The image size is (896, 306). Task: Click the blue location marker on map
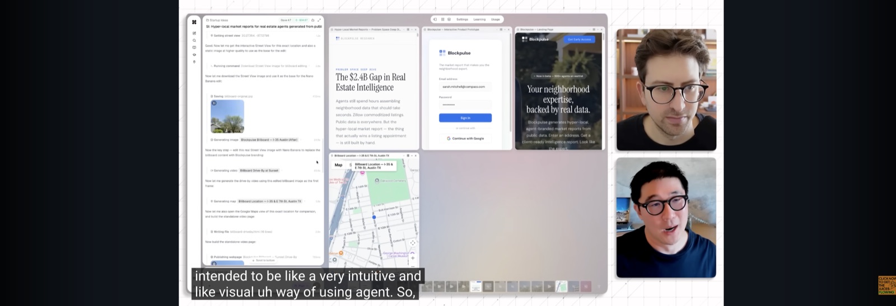click(374, 217)
